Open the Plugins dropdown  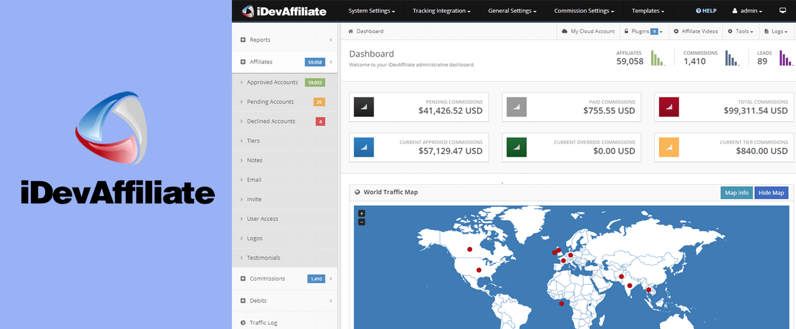[643, 31]
